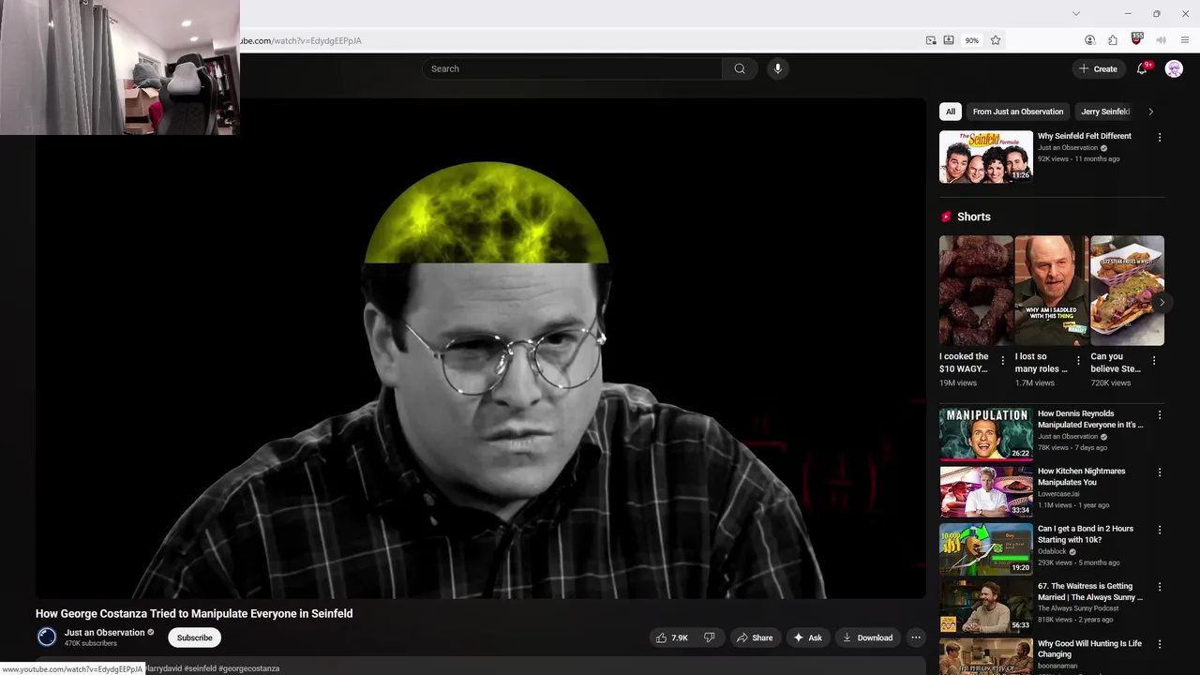Bookmark this page with the star icon
Image resolution: width=1200 pixels, height=675 pixels.
click(996, 40)
